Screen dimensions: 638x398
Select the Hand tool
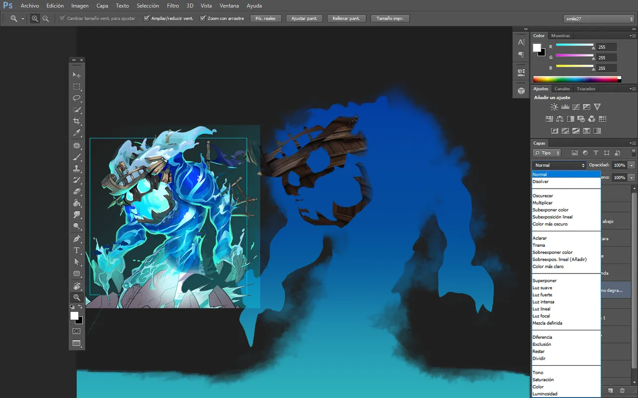tap(77, 286)
